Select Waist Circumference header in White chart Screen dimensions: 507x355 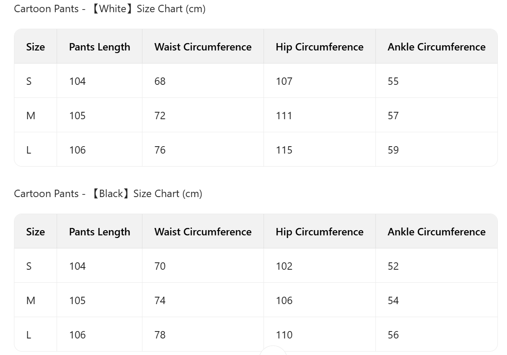click(203, 47)
